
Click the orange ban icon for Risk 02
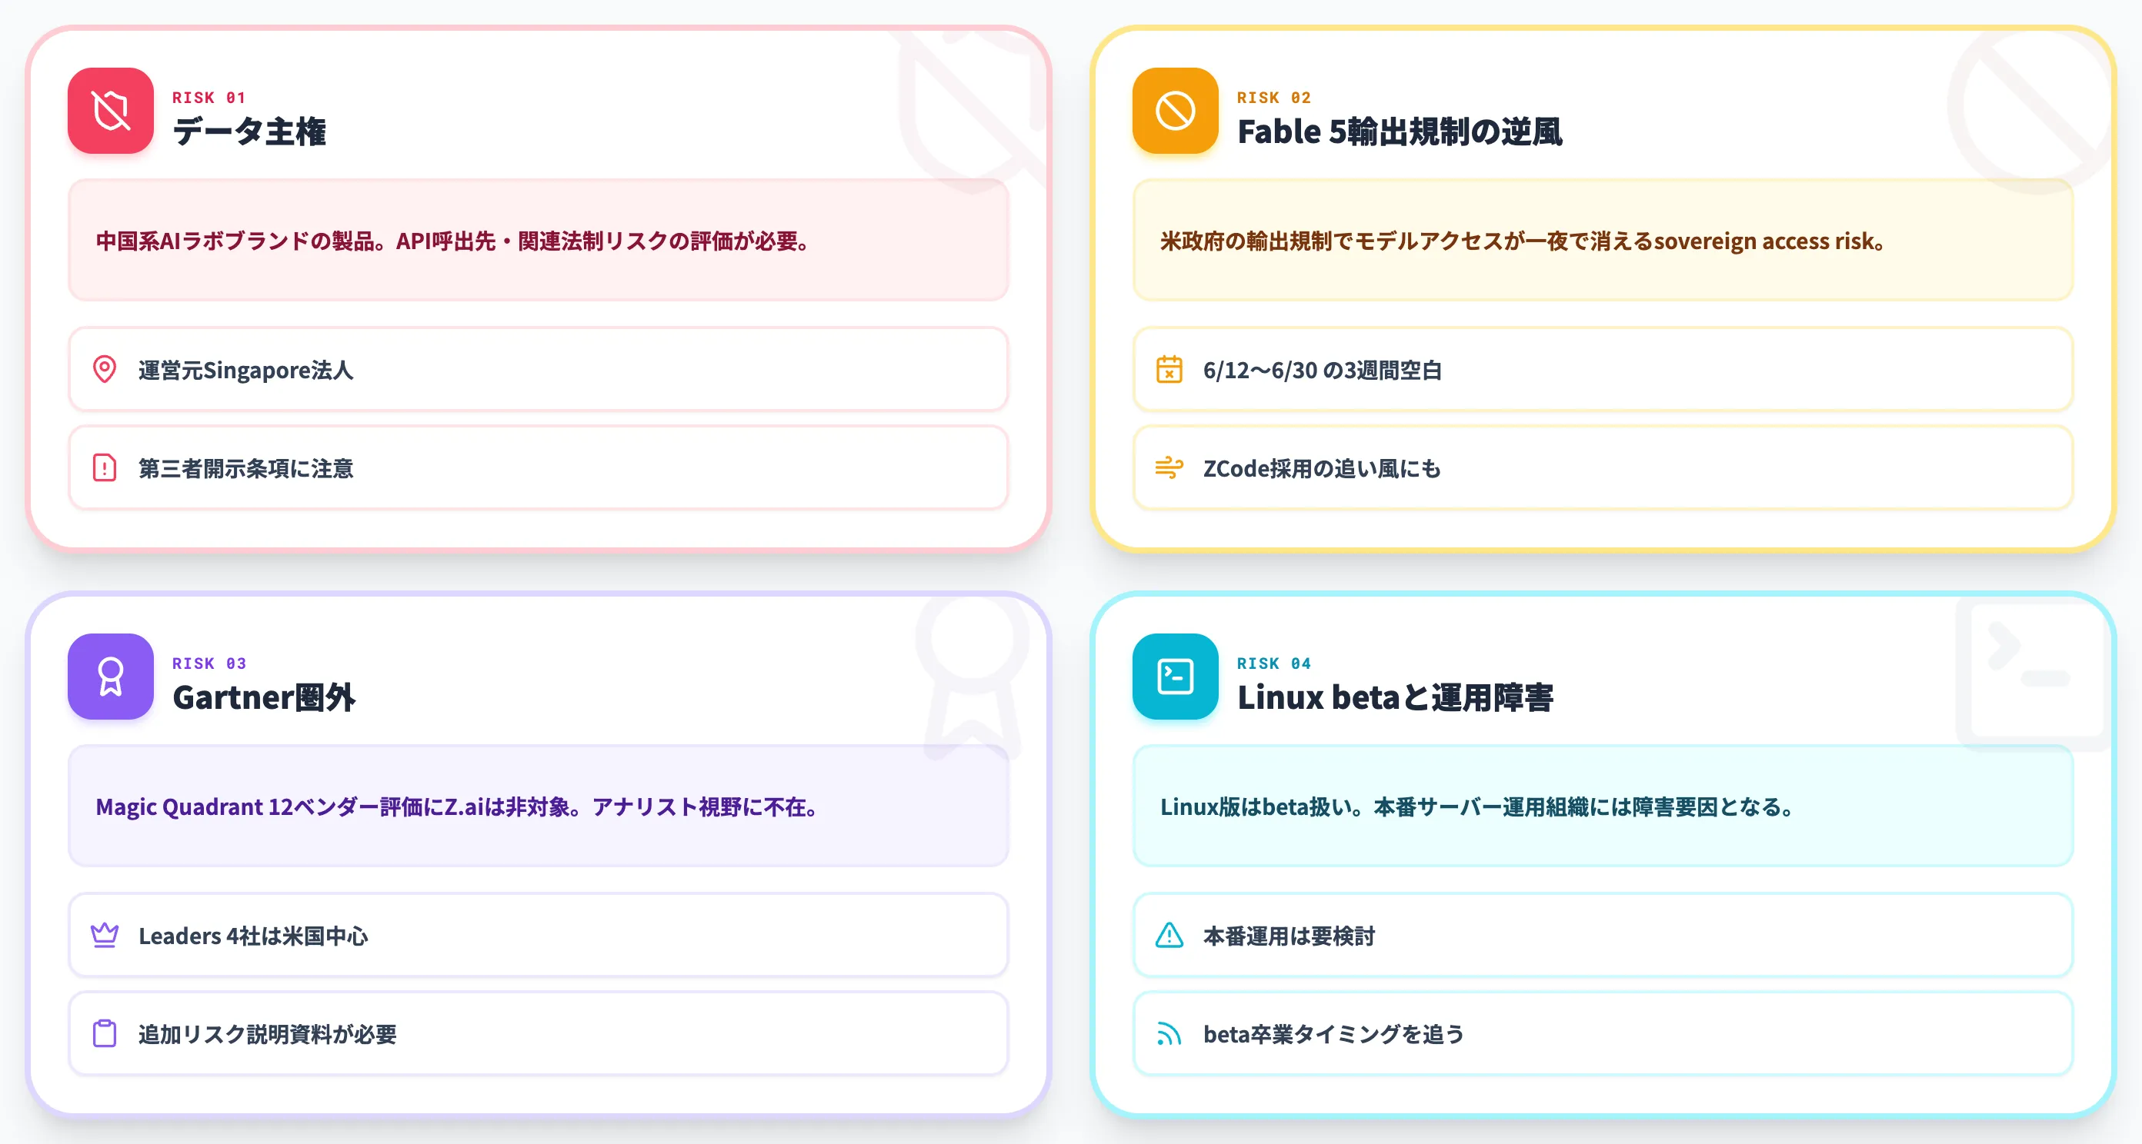point(1175,111)
